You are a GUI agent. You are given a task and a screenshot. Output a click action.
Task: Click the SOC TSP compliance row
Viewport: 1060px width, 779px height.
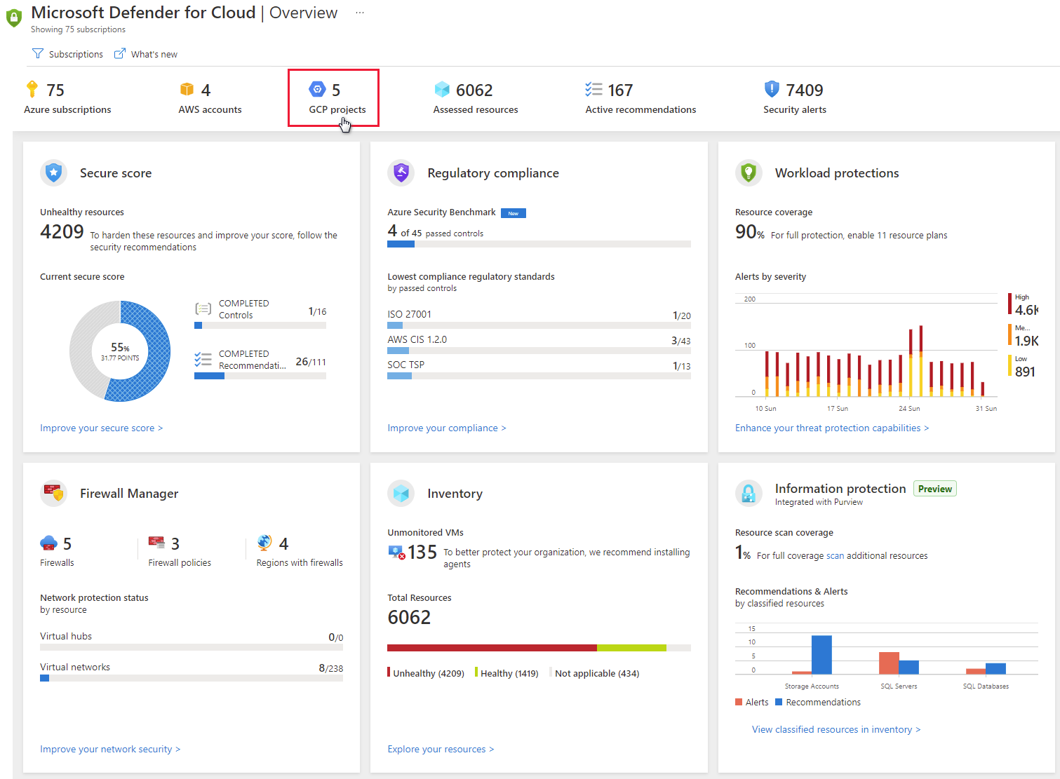point(539,370)
